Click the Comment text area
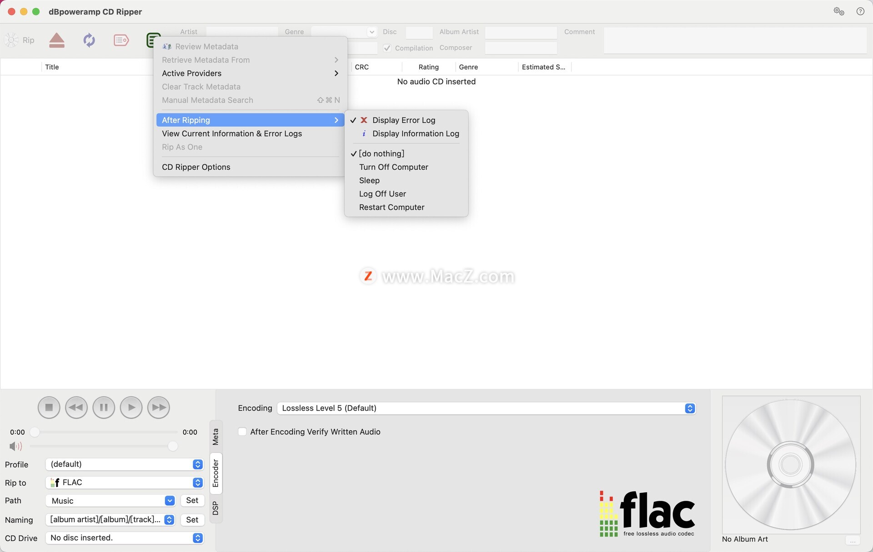The height and width of the screenshot is (552, 873). (x=735, y=40)
